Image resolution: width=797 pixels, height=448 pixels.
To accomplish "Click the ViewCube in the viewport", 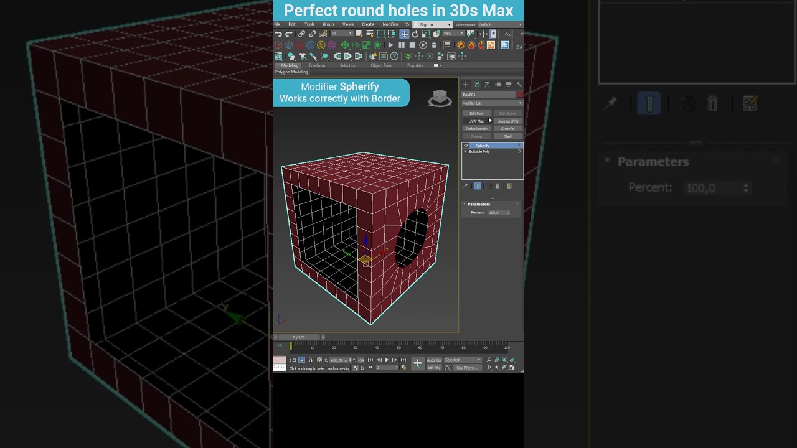I will pos(440,98).
